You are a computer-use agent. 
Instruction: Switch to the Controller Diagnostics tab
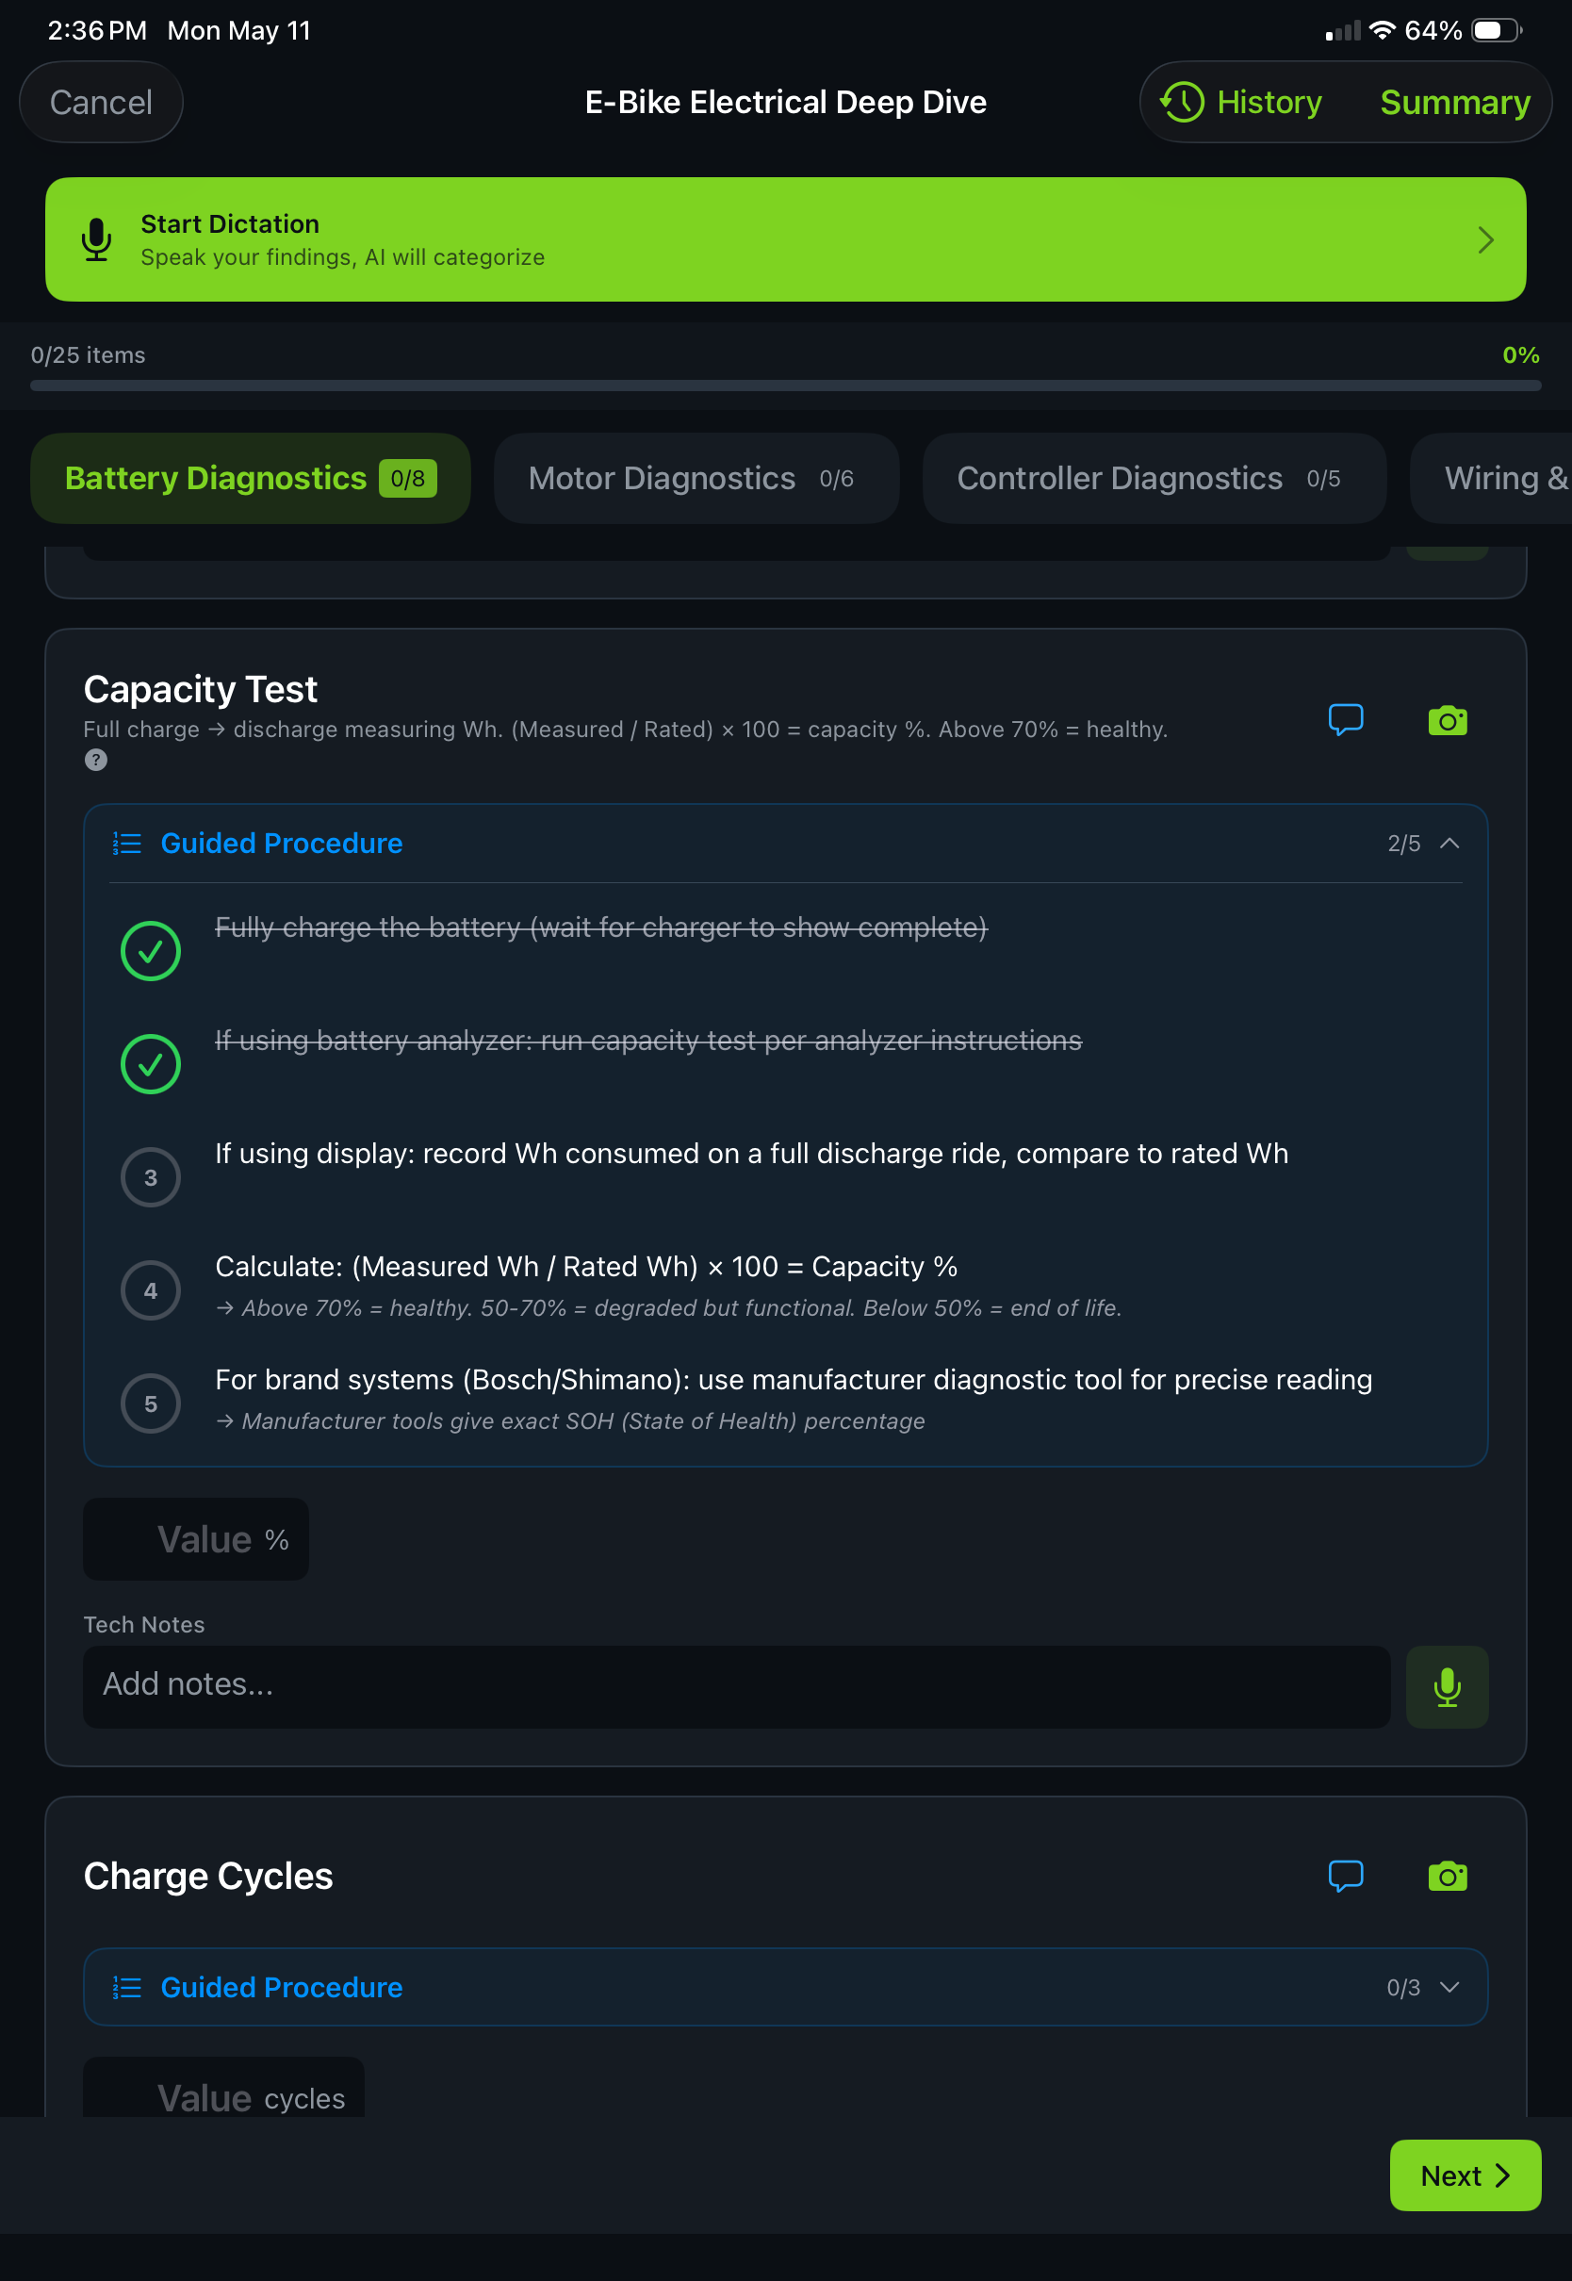(x=1154, y=479)
